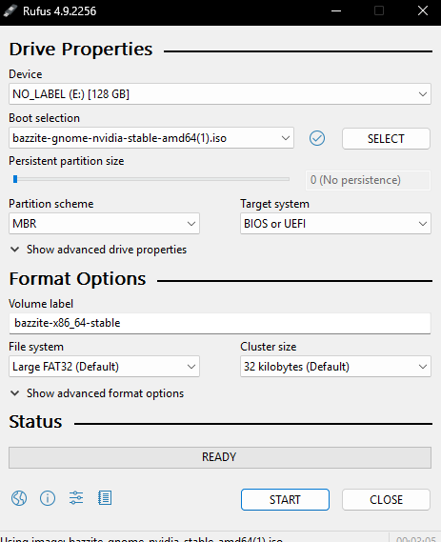The image size is (441, 542).
Task: Open the Partition scheme MBR dropdown
Action: 104,224
